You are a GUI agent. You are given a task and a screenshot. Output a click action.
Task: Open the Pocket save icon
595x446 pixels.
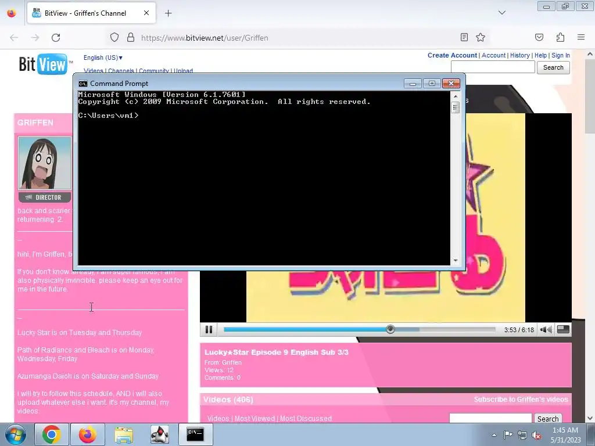point(539,37)
